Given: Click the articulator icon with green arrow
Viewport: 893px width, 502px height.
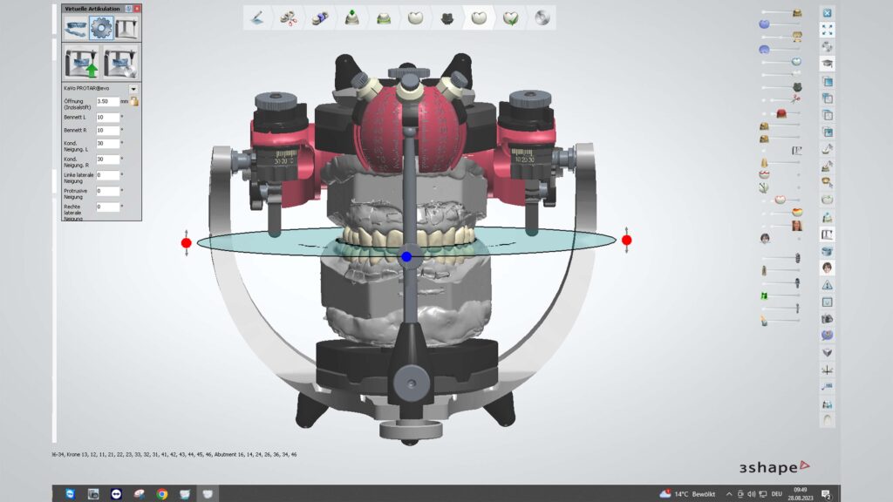Looking at the screenshot, I should (80, 63).
